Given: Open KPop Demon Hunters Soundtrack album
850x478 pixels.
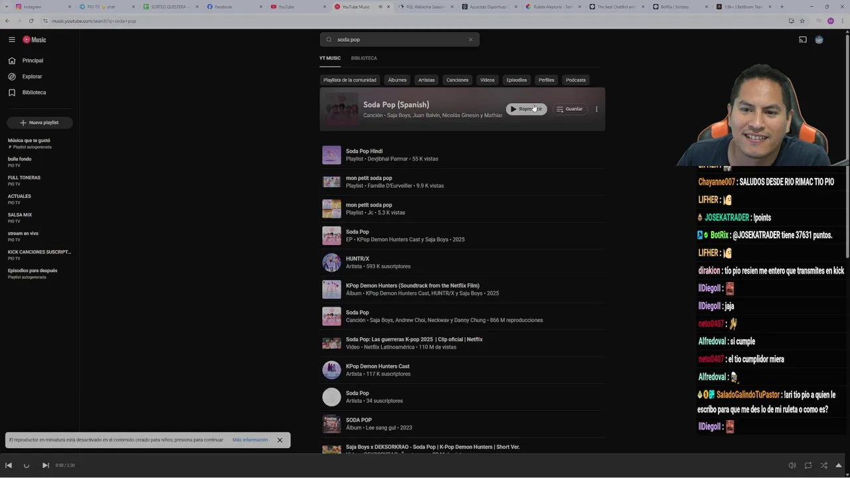Looking at the screenshot, I should pos(462,289).
